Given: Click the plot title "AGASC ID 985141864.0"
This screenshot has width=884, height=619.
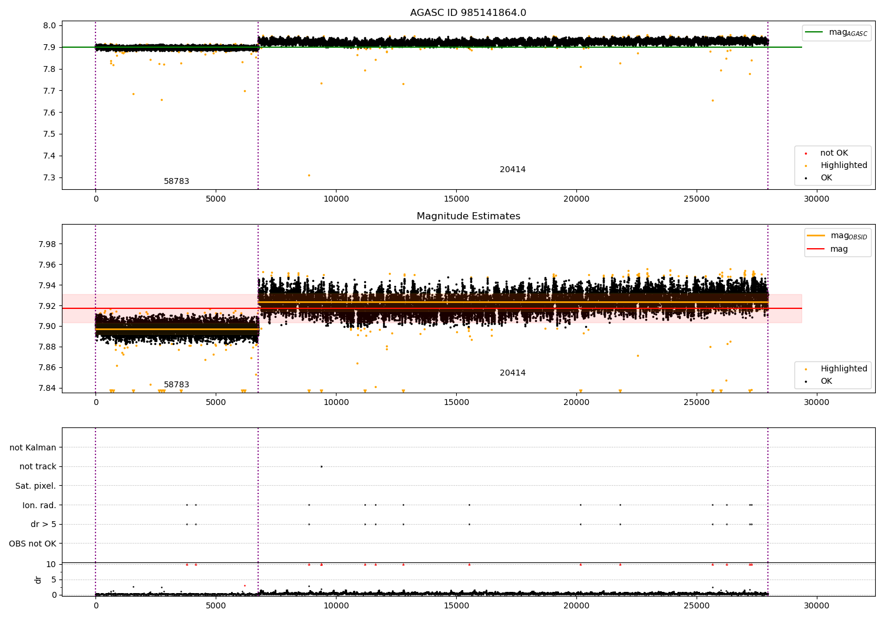Looking at the screenshot, I should click(x=468, y=13).
